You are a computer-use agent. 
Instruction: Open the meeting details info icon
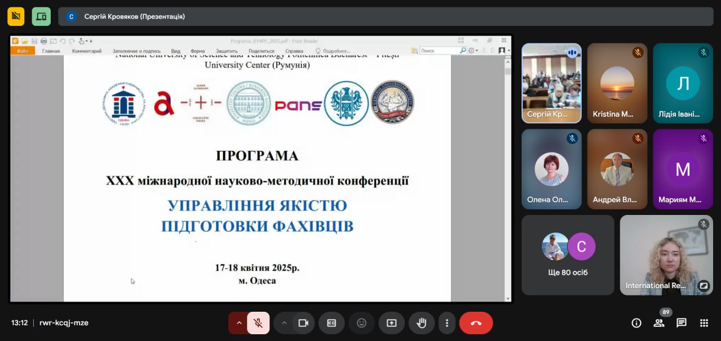(637, 323)
